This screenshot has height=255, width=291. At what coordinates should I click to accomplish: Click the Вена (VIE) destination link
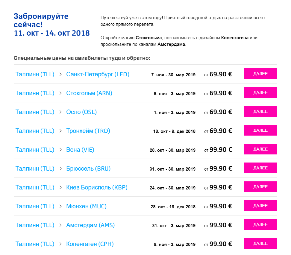pyautogui.click(x=80, y=150)
